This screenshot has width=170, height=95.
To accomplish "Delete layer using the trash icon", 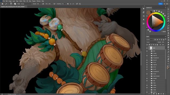I will [163, 94].
